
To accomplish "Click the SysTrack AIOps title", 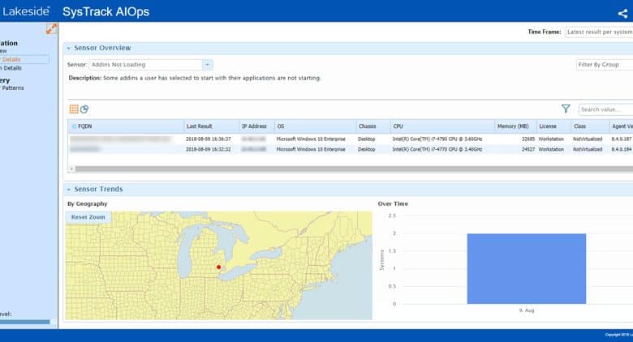I will coord(105,11).
